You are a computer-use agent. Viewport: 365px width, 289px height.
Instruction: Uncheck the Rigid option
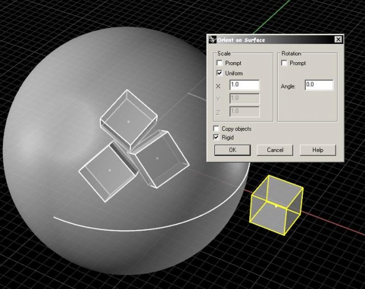pos(216,137)
